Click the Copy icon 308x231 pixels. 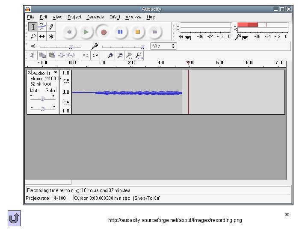coord(42,55)
